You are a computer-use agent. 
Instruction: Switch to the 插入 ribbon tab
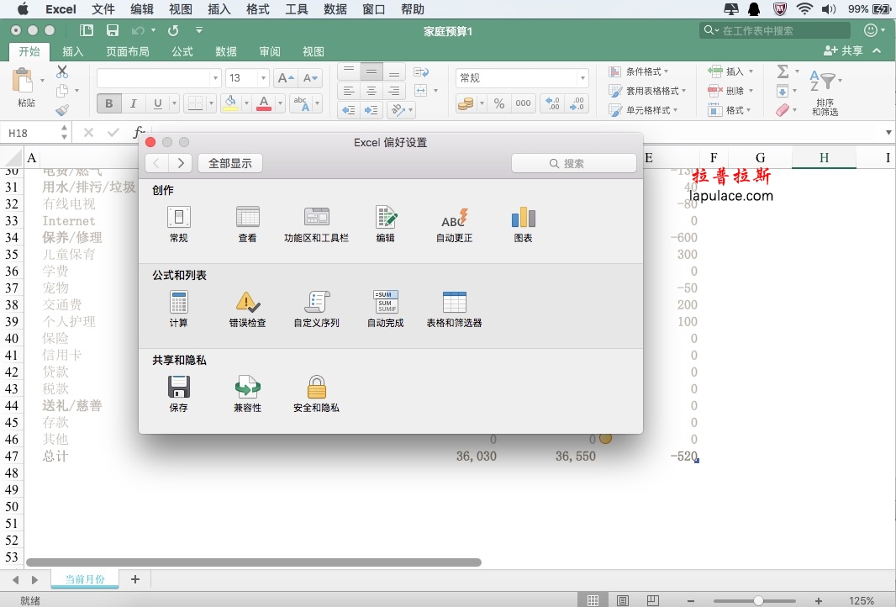click(x=72, y=51)
